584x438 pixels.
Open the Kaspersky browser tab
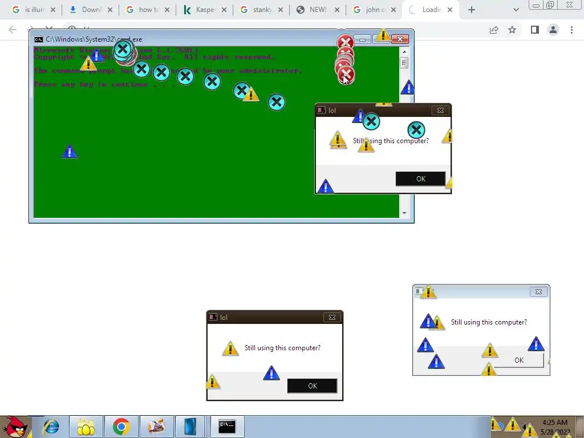[x=205, y=10]
